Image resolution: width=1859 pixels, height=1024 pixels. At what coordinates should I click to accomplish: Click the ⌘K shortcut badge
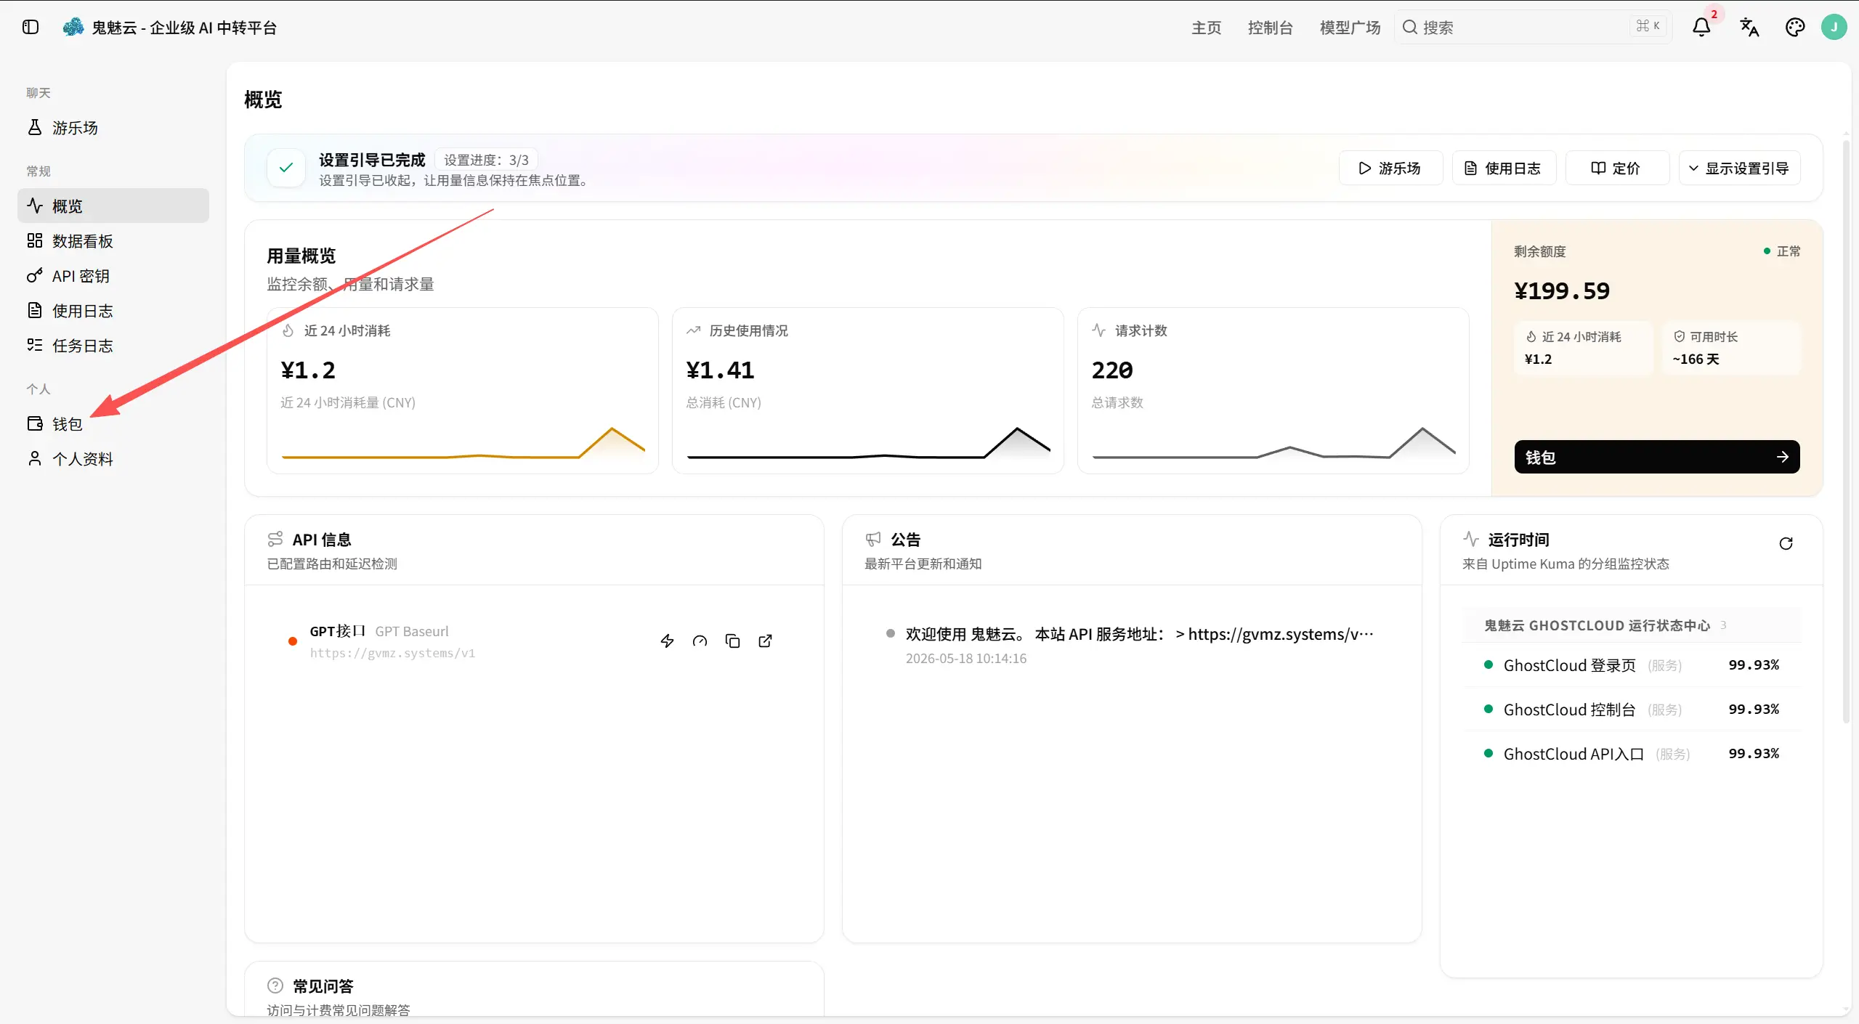point(1648,27)
